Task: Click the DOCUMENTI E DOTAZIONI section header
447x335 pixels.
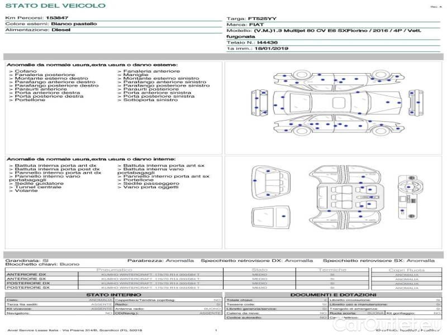Action: tap(333, 295)
